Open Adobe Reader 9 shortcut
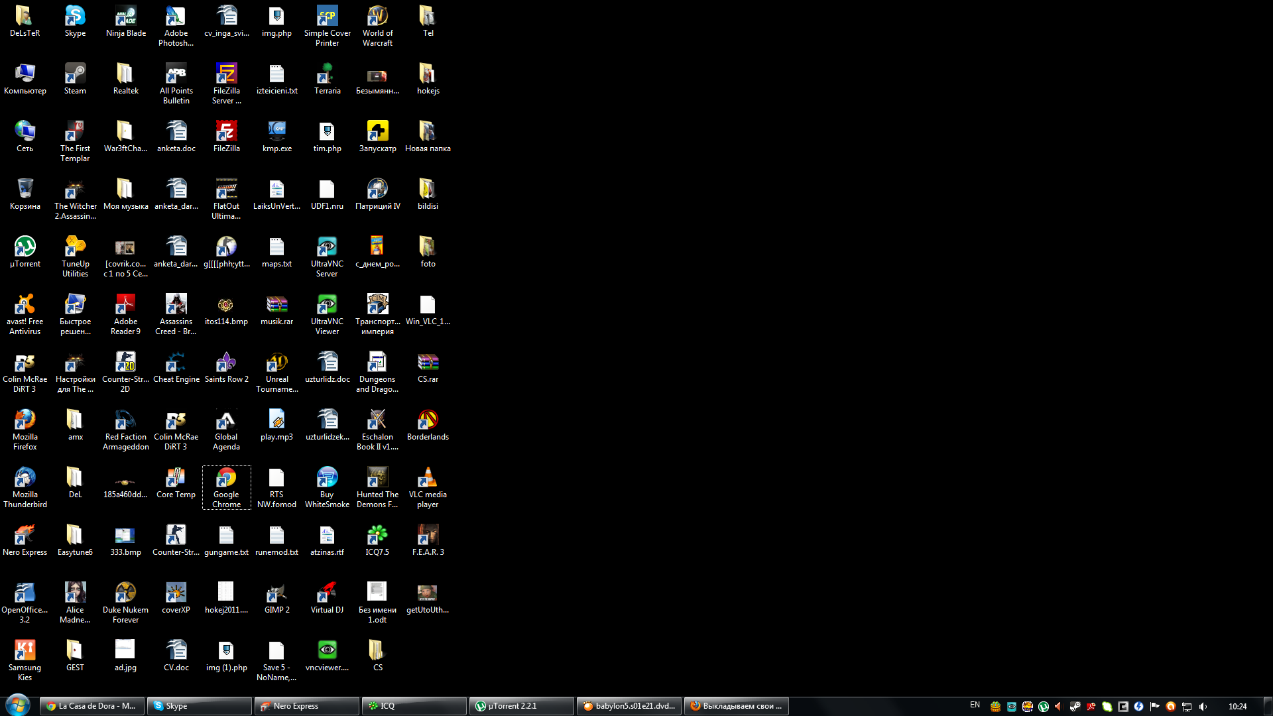The image size is (1273, 716). click(x=125, y=315)
